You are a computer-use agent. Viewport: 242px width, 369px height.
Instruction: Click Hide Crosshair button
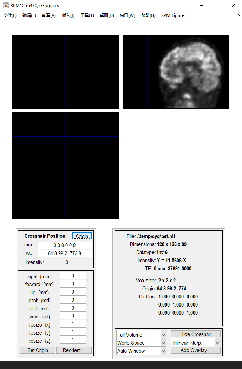coord(196,334)
